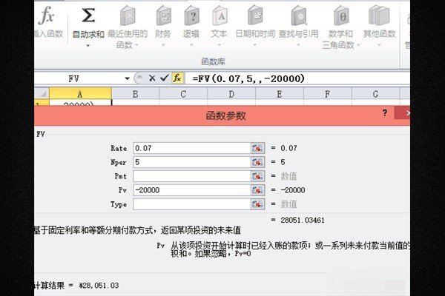Open the More Functions (其他函数) icon
The height and width of the screenshot is (296, 445).
click(x=379, y=16)
